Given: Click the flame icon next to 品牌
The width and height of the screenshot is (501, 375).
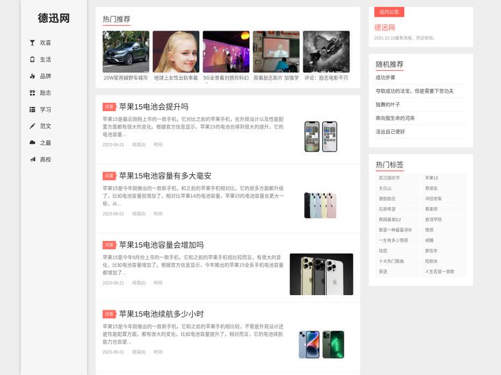Looking at the screenshot, I should point(32,76).
